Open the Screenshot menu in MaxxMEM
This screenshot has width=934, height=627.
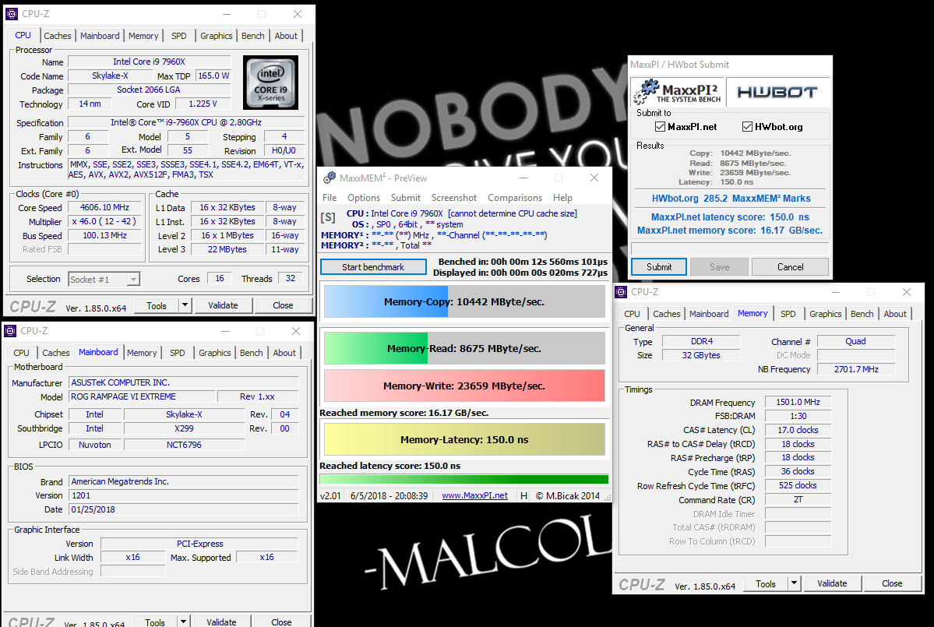click(454, 198)
